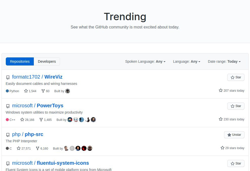
Task: View PowerToys forks count 1,485
Action: pos(45,120)
